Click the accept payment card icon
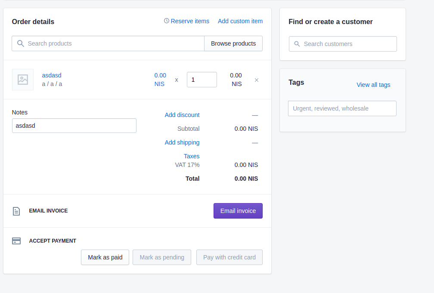The image size is (434, 293). (x=16, y=241)
